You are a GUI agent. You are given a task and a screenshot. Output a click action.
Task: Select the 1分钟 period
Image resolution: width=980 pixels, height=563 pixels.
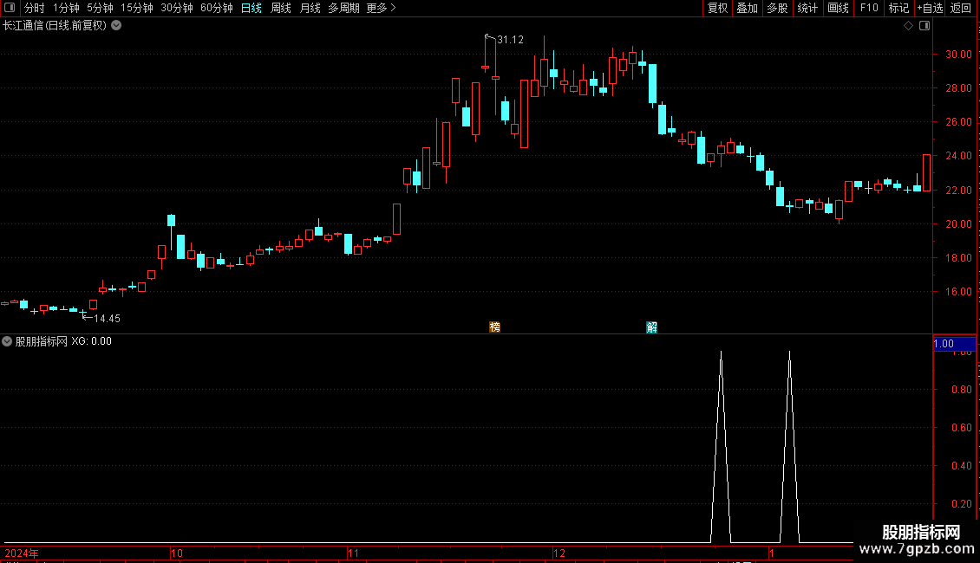click(x=66, y=8)
